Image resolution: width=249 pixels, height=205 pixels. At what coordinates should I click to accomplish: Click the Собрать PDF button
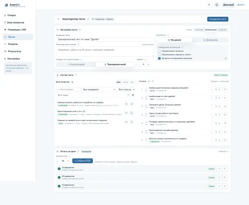coord(82,161)
